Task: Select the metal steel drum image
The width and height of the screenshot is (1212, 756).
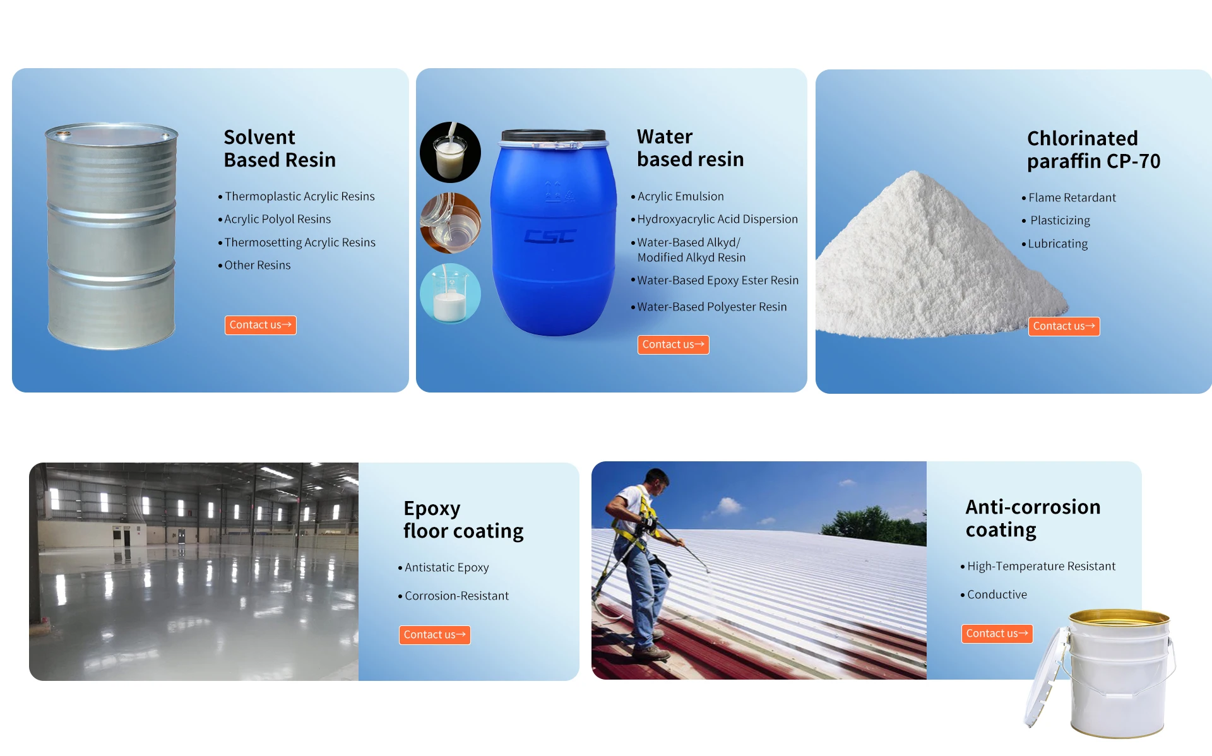Action: 112,235
